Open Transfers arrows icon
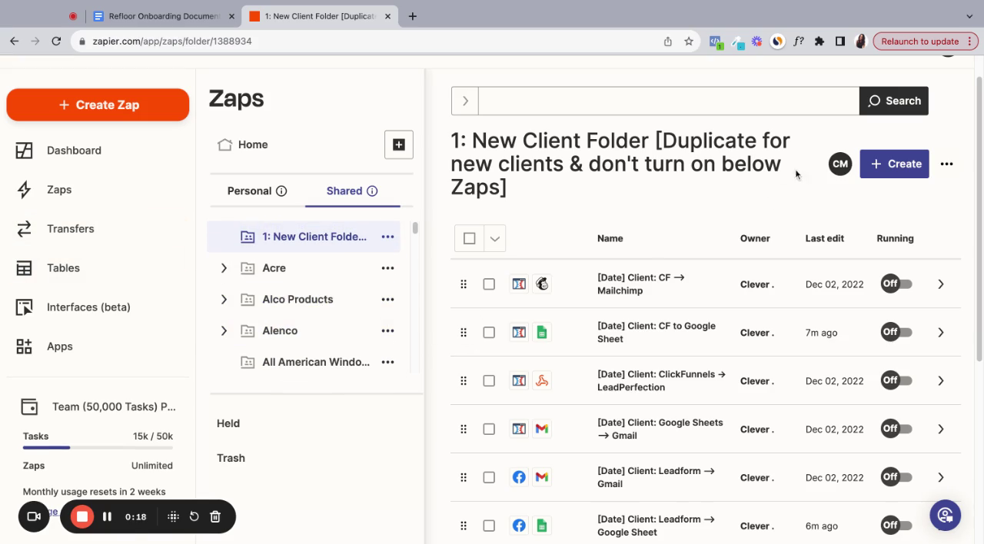Image resolution: width=984 pixels, height=544 pixels. click(x=25, y=229)
